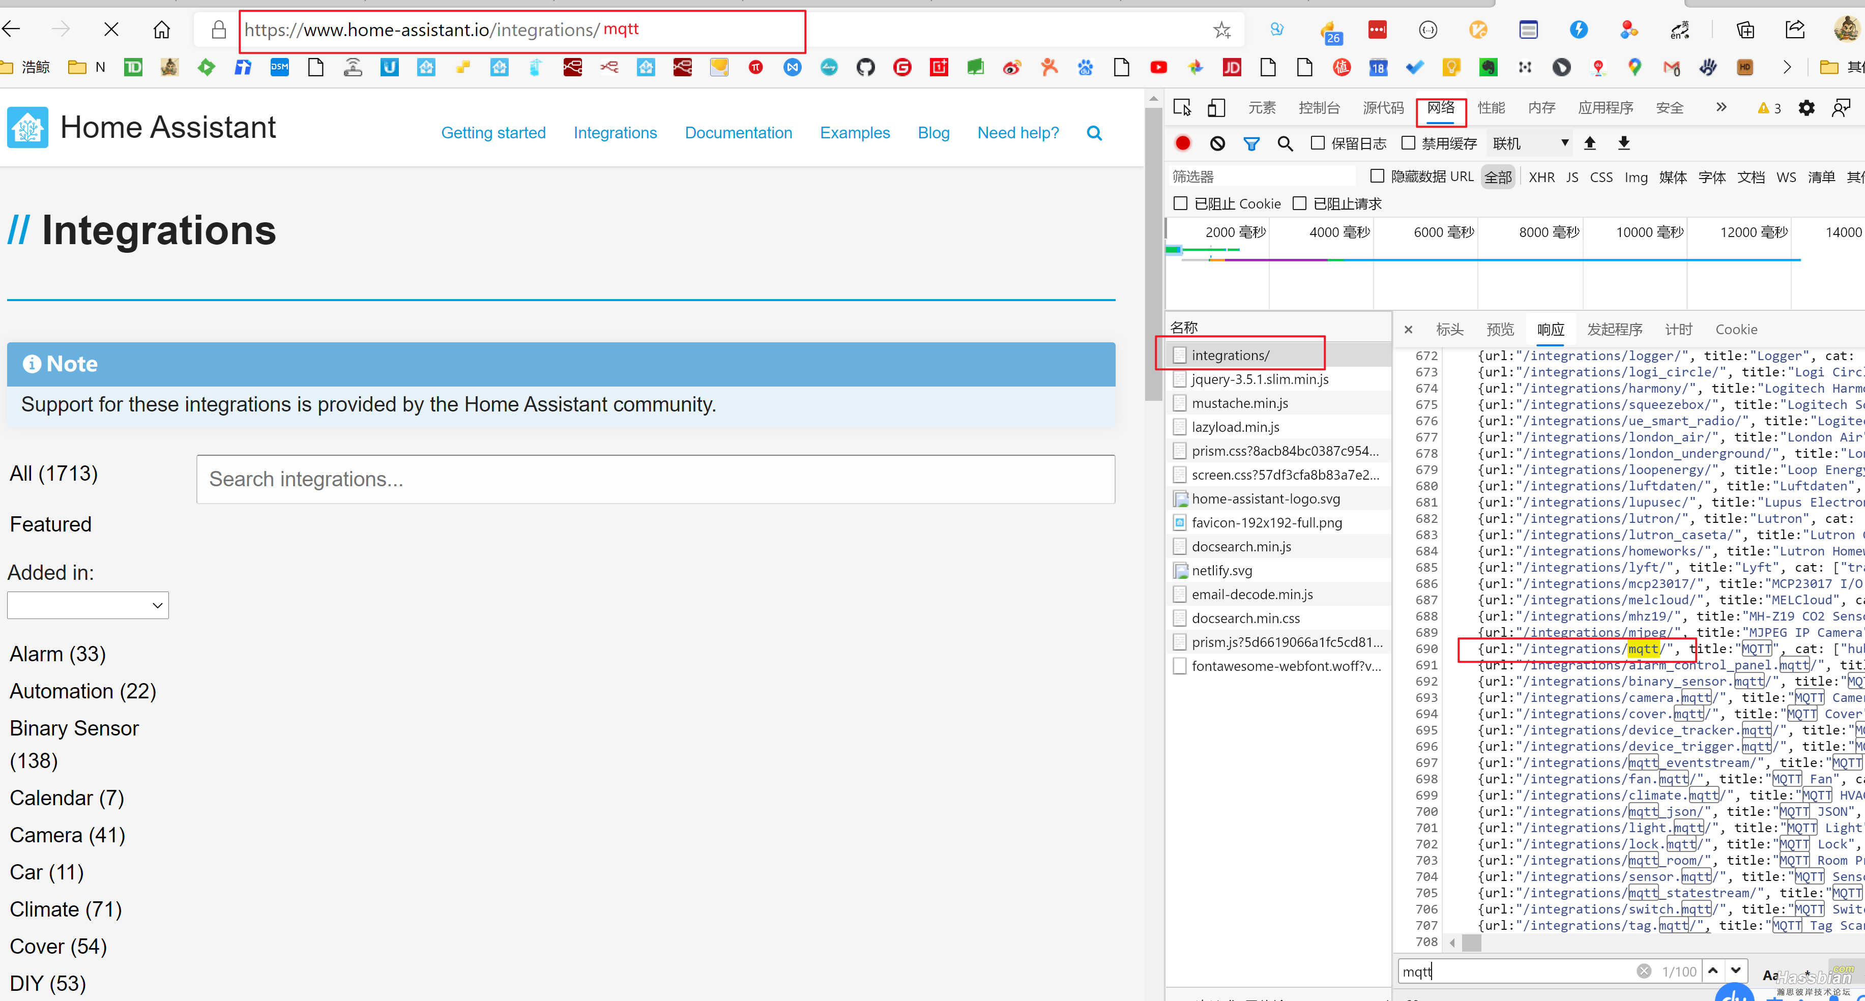
Task: Switch to the 控制台 DevTools tab
Action: click(x=1319, y=108)
